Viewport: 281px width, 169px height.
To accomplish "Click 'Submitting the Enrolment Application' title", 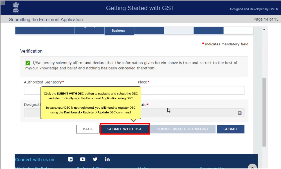I will pyautogui.click(x=46, y=19).
